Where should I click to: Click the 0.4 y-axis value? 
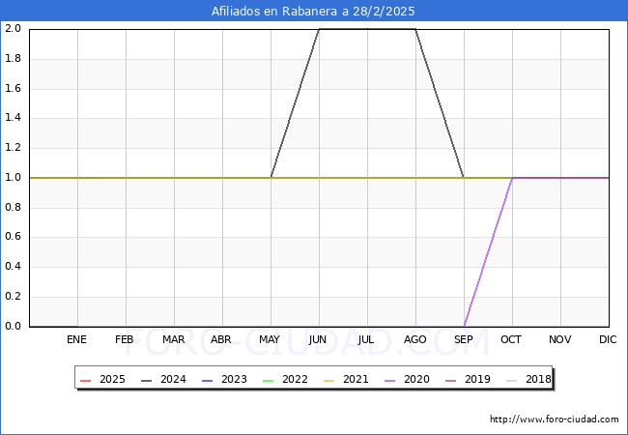[13, 267]
